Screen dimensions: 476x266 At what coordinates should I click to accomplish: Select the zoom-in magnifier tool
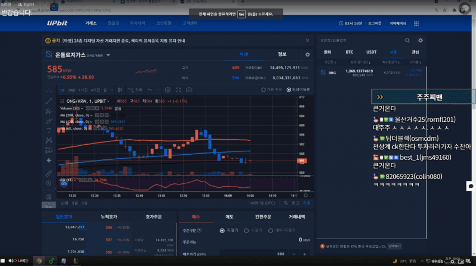49,183
